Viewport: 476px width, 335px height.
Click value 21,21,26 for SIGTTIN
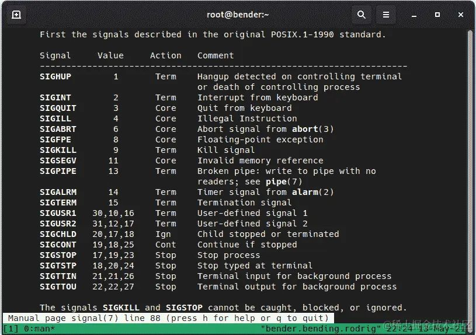[113, 276]
